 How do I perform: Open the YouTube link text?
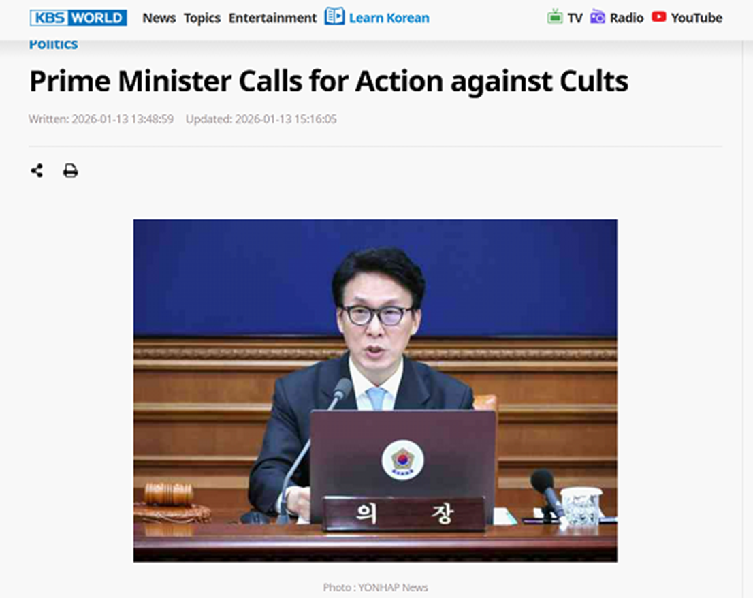[696, 18]
